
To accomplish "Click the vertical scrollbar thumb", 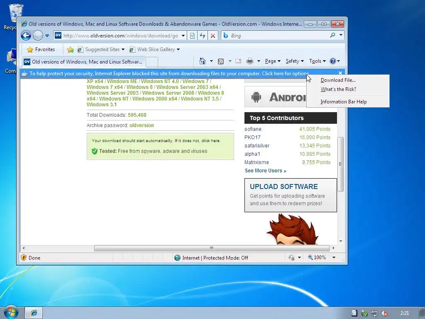I will (x=340, y=164).
